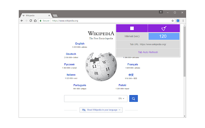
Task: Open the Português Wikipedia link
Action: point(80,85)
